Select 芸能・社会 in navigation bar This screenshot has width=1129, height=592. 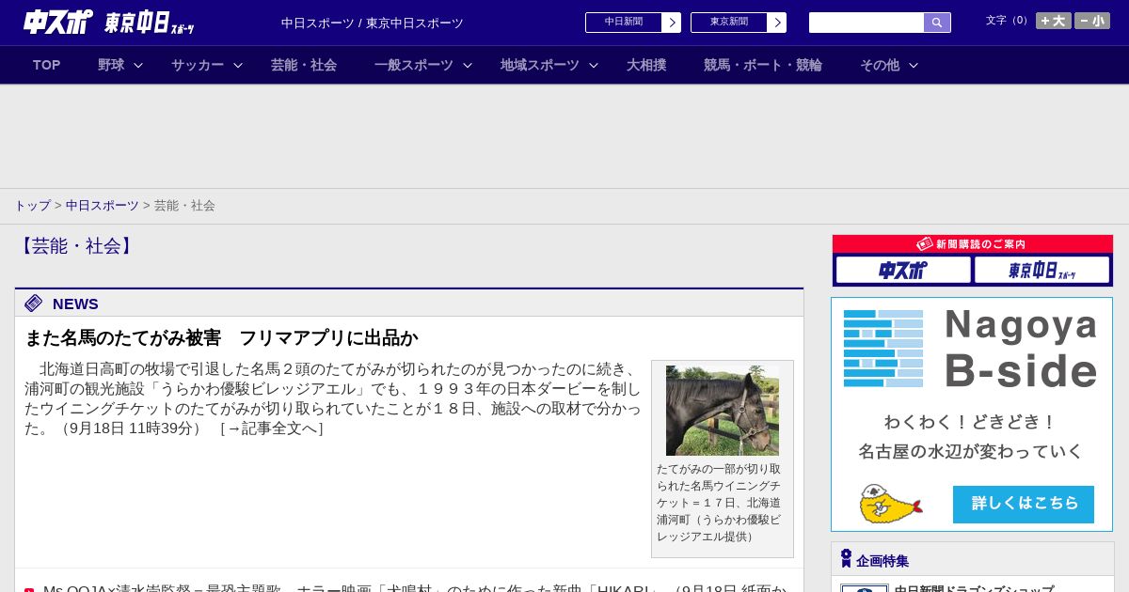click(304, 65)
